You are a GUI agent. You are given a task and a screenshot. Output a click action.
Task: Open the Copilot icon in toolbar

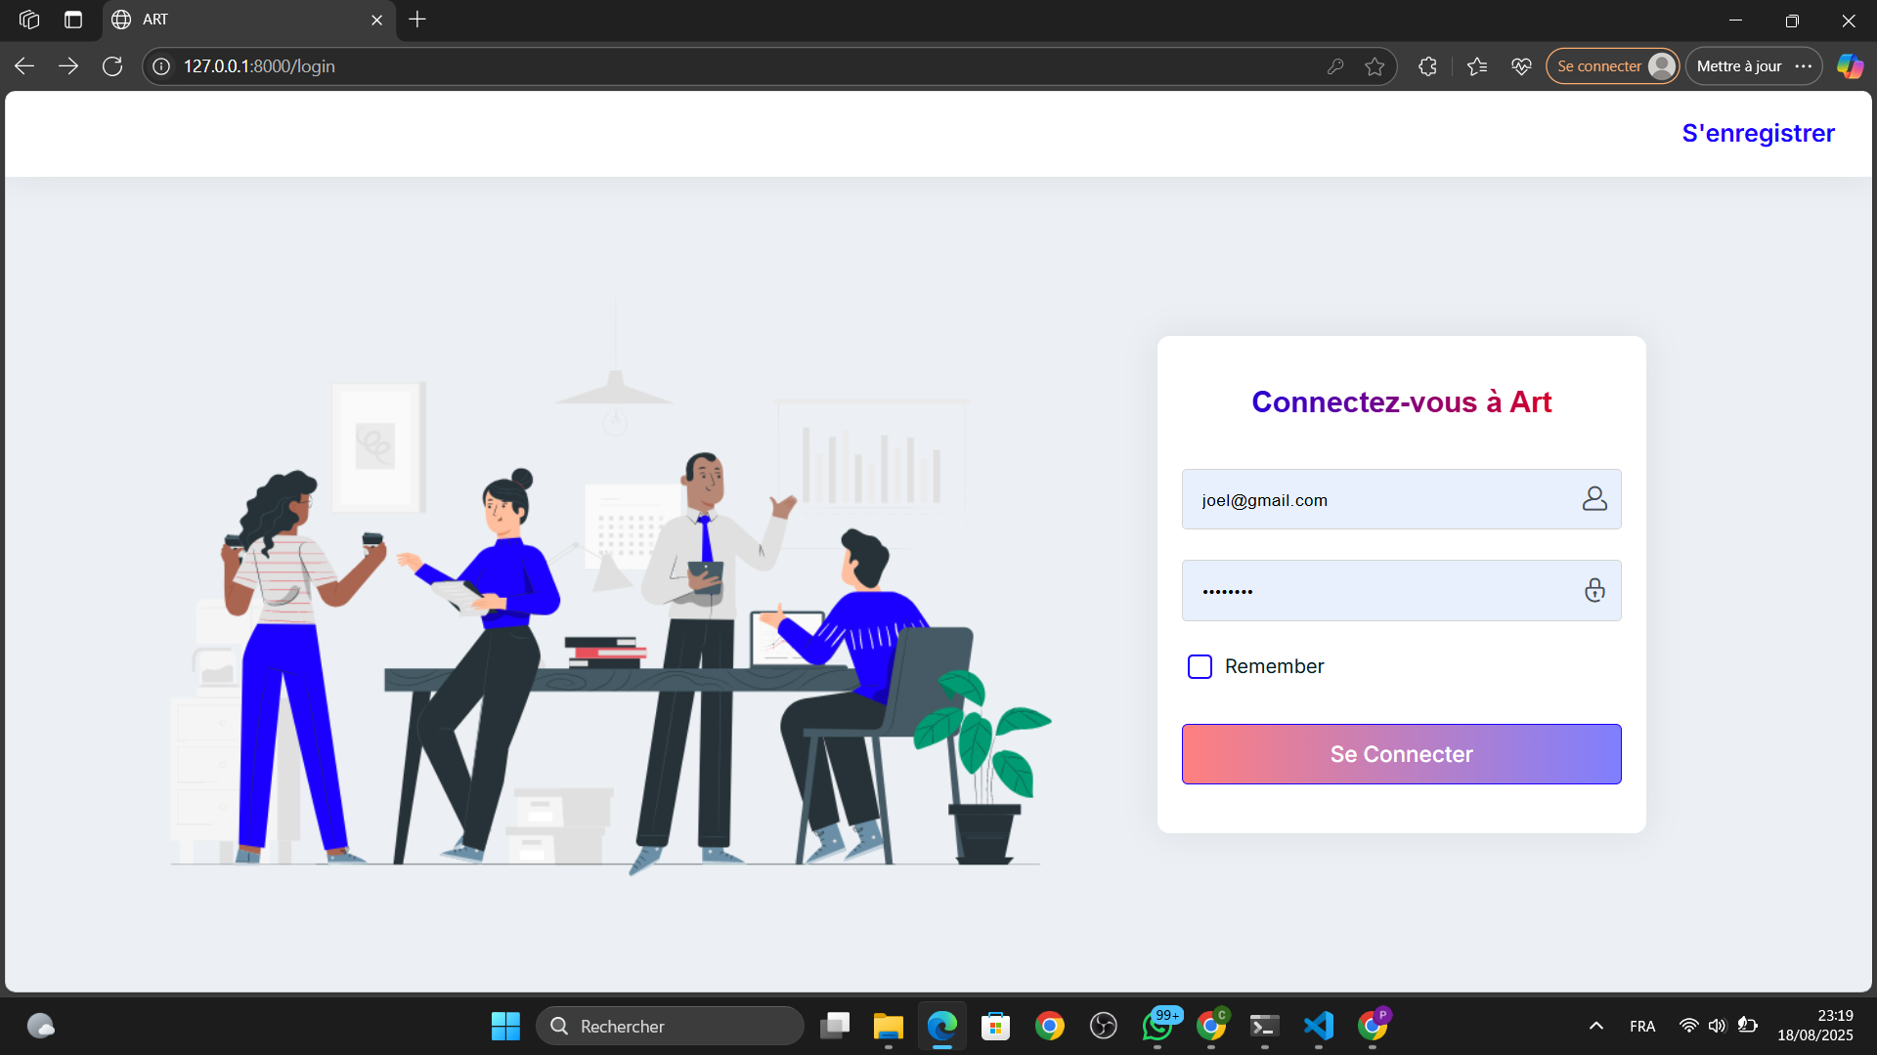(1850, 66)
